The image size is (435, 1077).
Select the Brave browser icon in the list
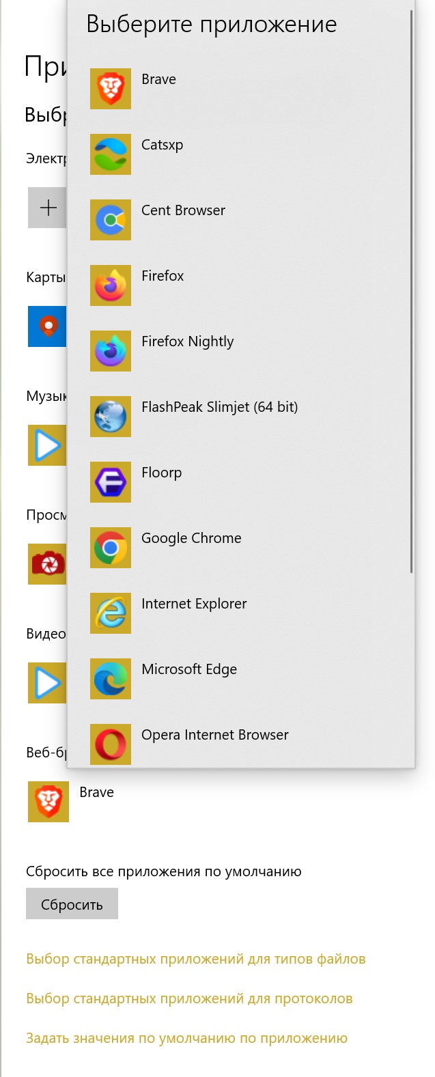111,89
